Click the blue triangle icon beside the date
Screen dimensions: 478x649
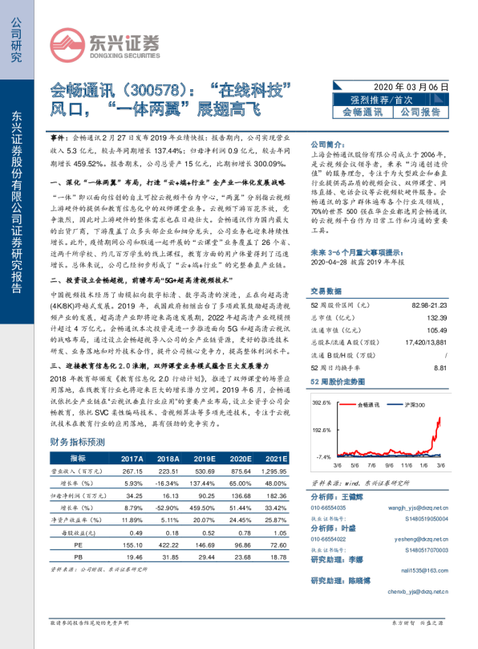pos(338,85)
